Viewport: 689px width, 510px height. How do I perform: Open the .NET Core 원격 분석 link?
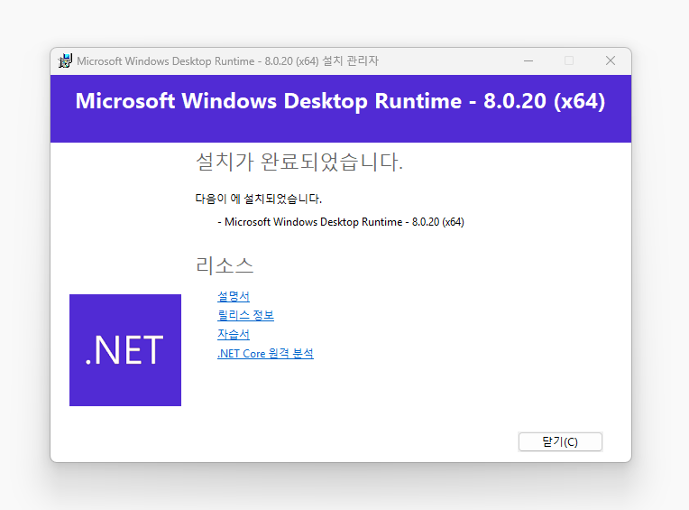tap(265, 354)
